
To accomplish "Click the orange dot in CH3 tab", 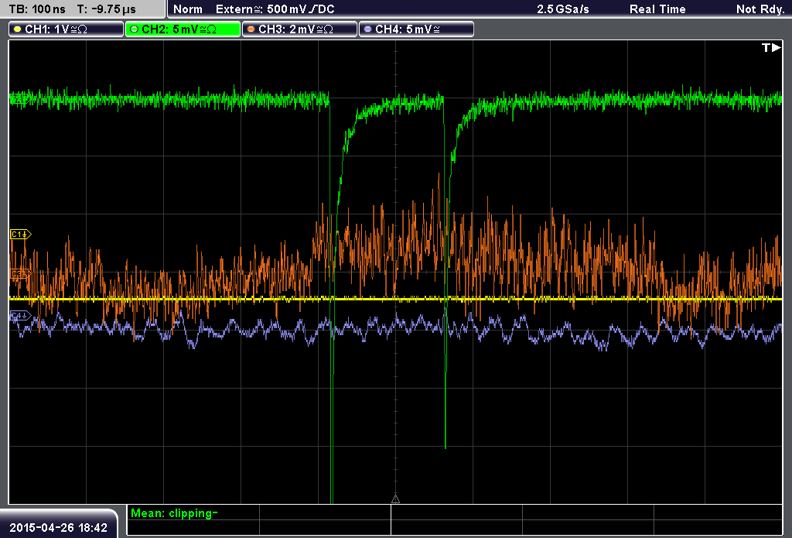I will pos(251,29).
